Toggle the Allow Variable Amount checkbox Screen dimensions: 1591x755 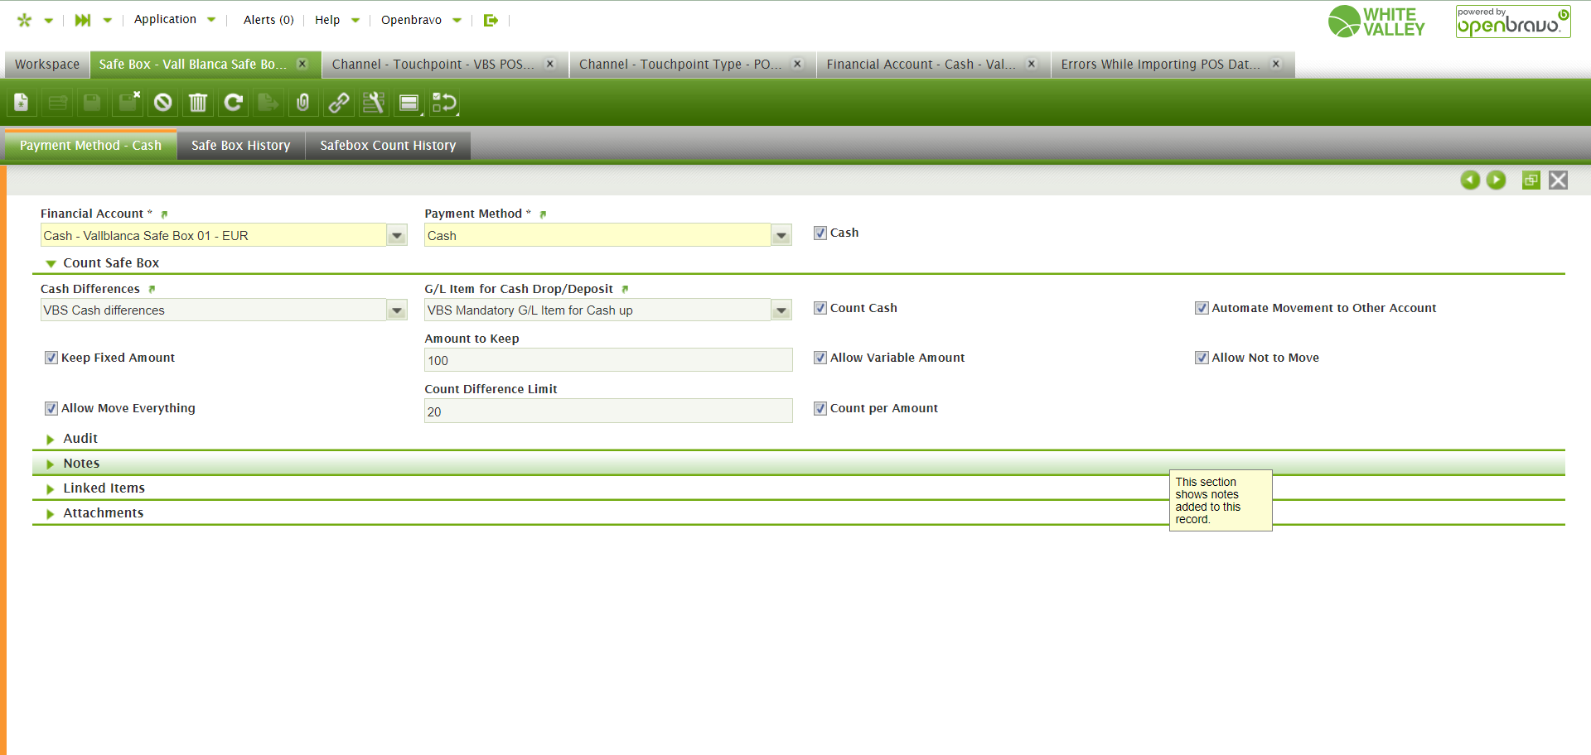pyautogui.click(x=820, y=358)
